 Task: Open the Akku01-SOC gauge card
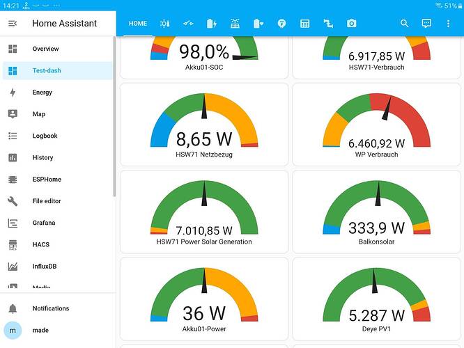[x=204, y=58]
